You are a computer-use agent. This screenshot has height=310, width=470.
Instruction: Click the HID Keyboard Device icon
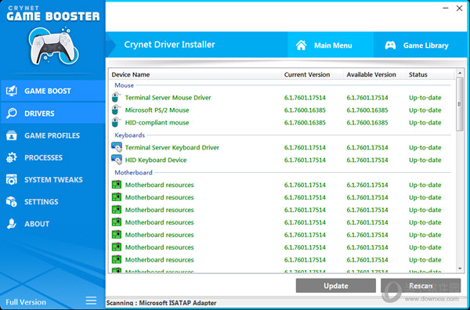116,160
